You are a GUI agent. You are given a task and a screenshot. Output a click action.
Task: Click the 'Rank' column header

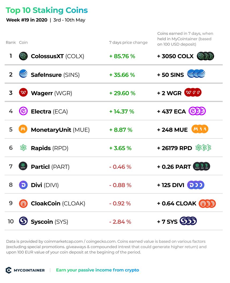point(11,42)
